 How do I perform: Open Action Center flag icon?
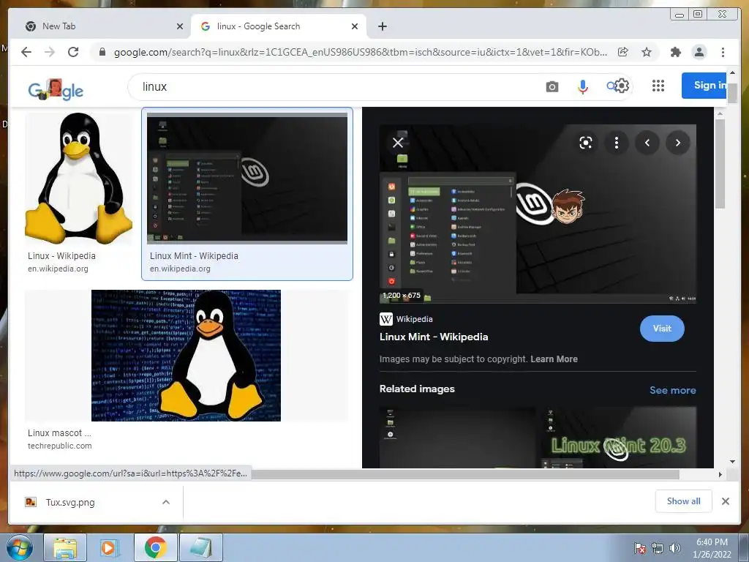[639, 548]
